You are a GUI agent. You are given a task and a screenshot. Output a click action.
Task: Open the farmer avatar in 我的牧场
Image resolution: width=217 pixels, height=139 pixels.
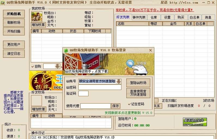tap(37, 17)
